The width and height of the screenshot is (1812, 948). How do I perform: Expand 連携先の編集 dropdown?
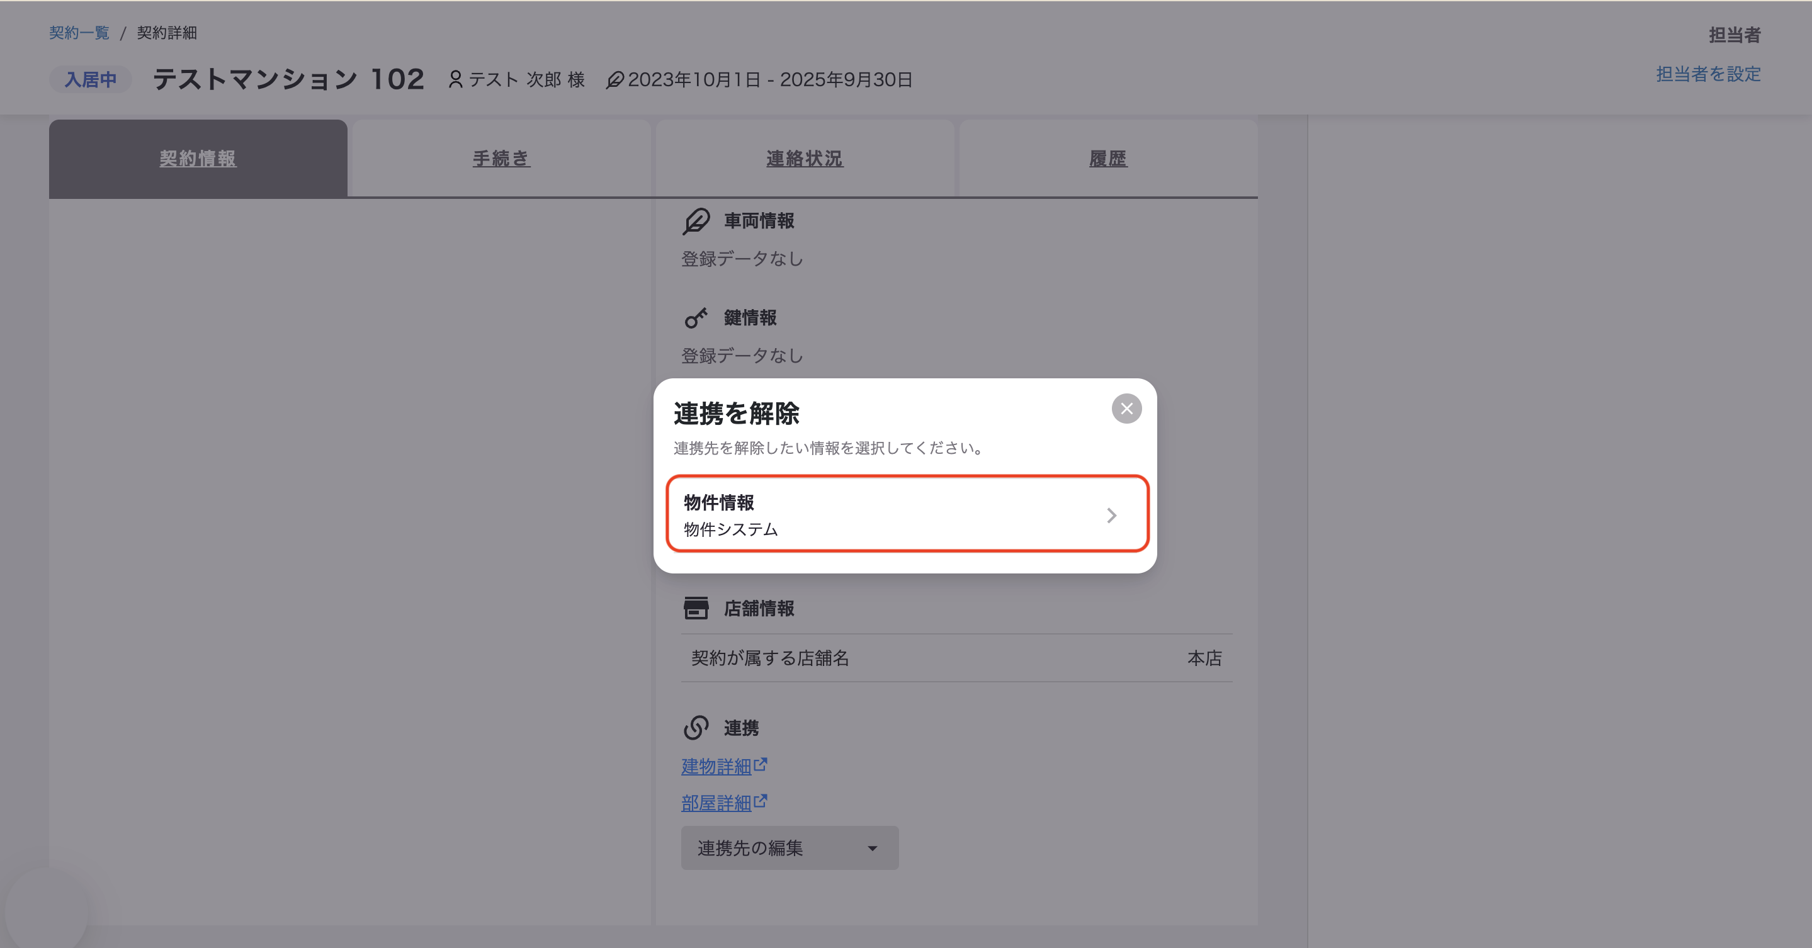(x=790, y=847)
